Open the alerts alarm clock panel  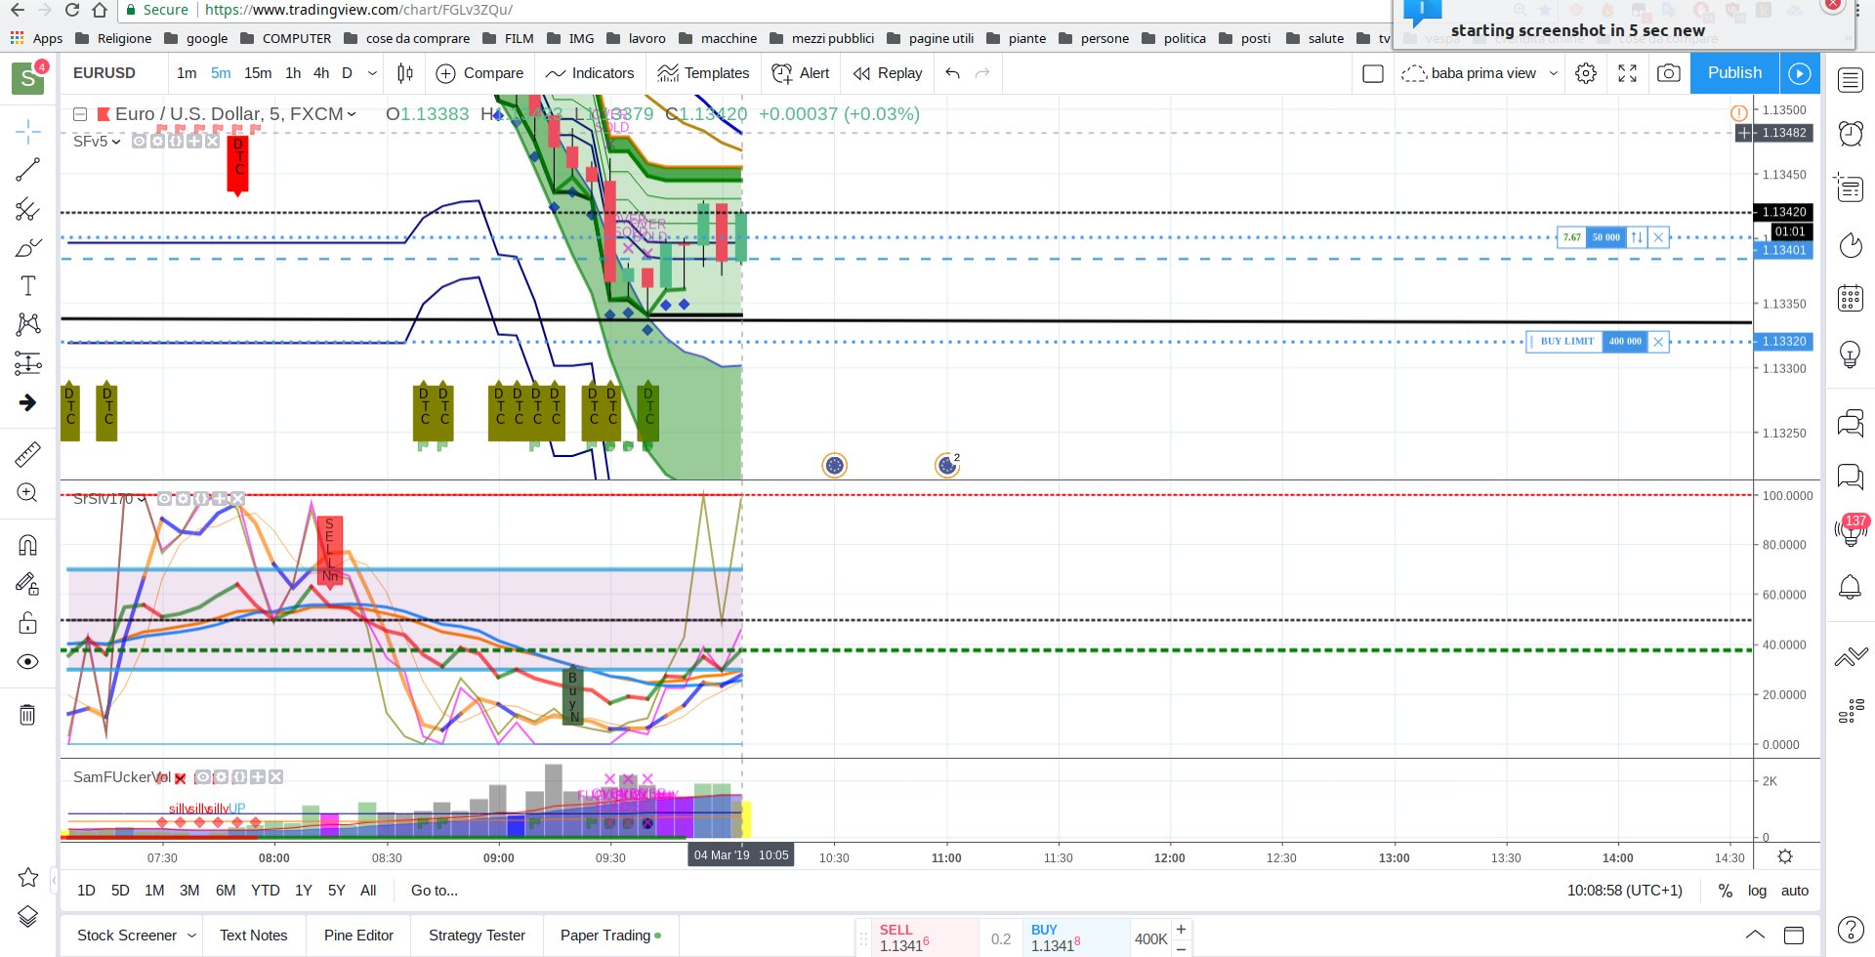click(1851, 134)
